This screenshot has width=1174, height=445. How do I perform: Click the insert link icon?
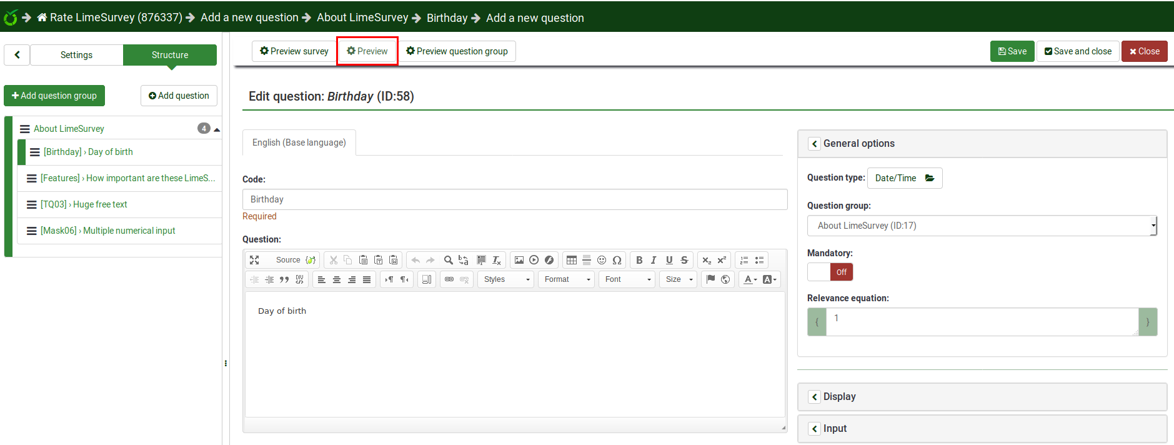pyautogui.click(x=449, y=279)
